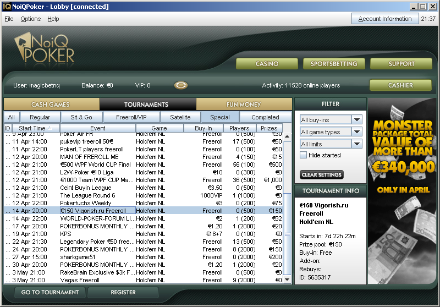Select the Regular subtab
The height and width of the screenshot is (307, 440).
click(x=40, y=117)
